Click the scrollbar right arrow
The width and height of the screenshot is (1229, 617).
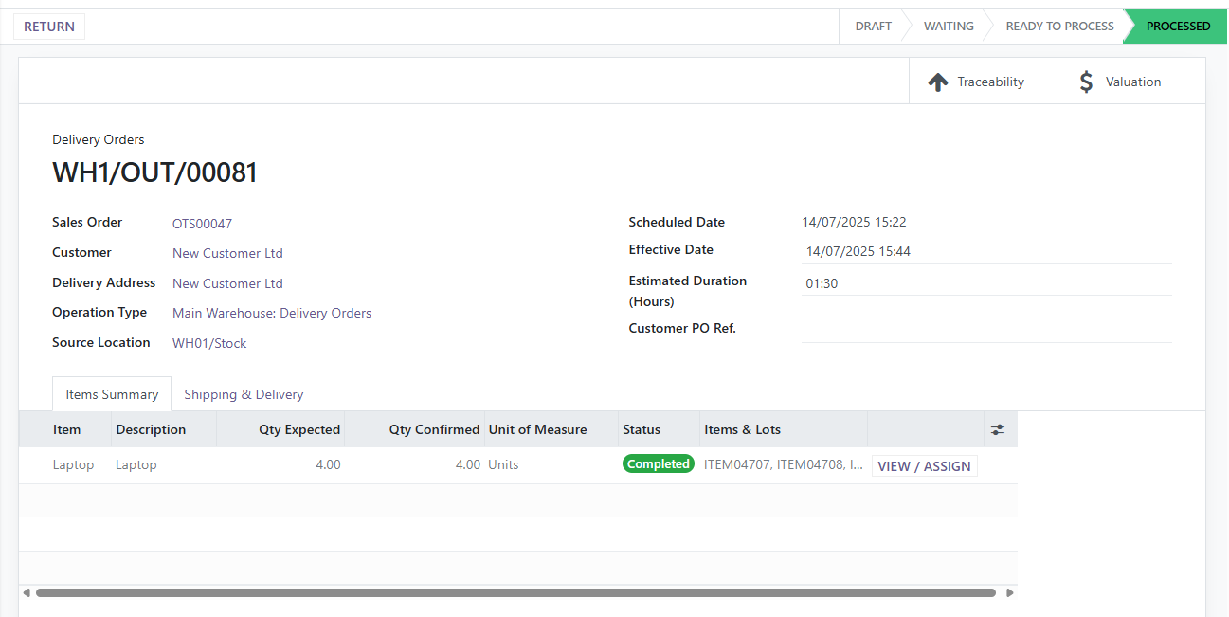click(x=1010, y=593)
